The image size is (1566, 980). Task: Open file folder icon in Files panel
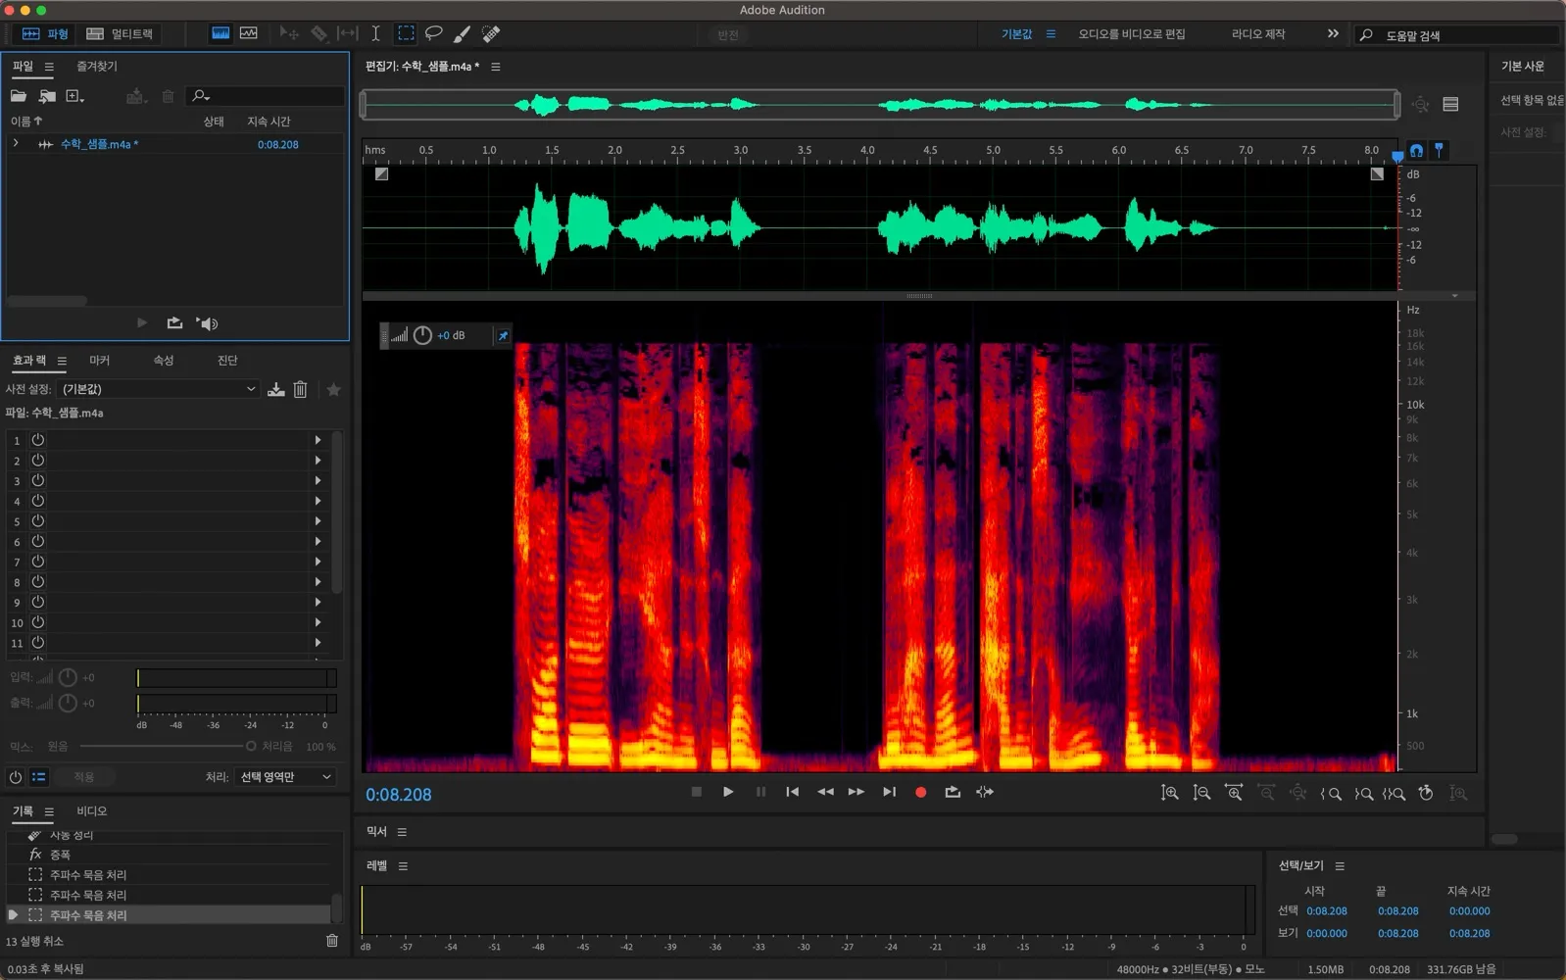(x=19, y=96)
